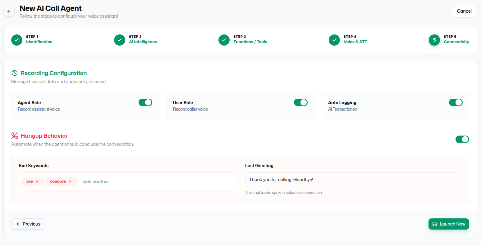Click the "AI Transcription" description
481x246 pixels.
point(343,109)
